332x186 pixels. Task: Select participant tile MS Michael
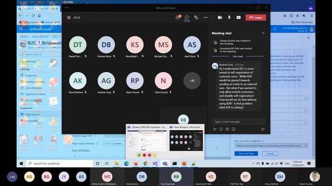pos(163,45)
